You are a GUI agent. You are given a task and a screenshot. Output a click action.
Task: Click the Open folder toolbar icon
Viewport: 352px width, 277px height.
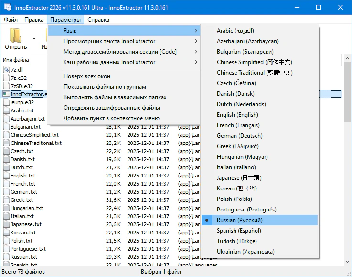point(16,35)
